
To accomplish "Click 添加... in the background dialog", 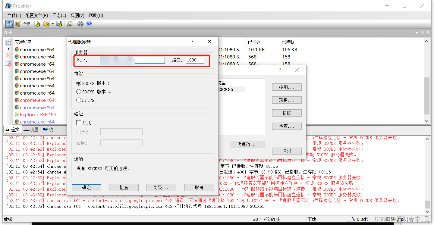I will pos(287,87).
